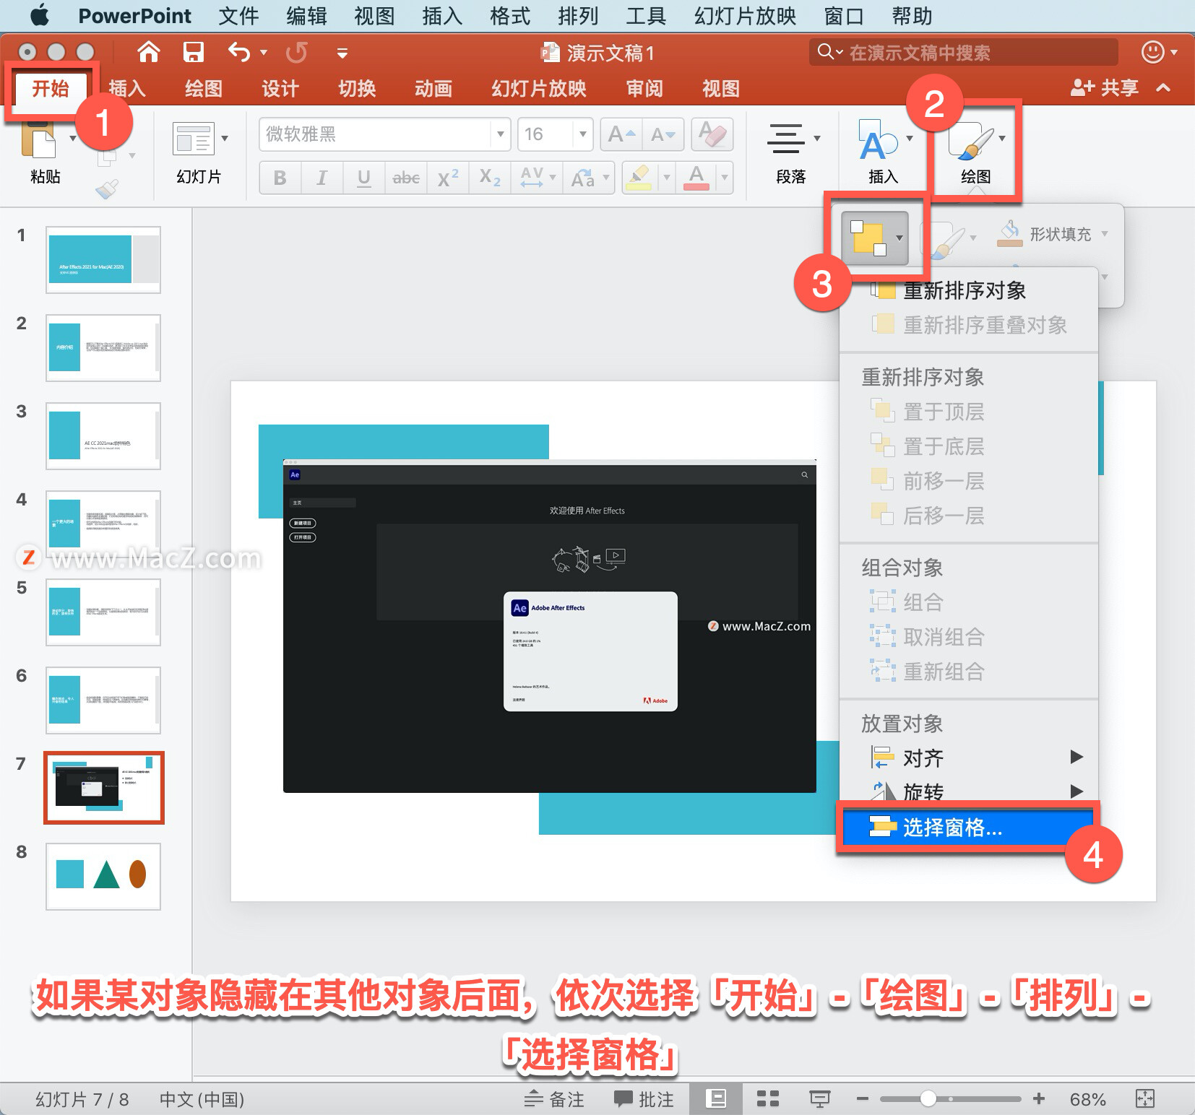This screenshot has width=1195, height=1115.
Task: Undo the last action
Action: click(239, 52)
